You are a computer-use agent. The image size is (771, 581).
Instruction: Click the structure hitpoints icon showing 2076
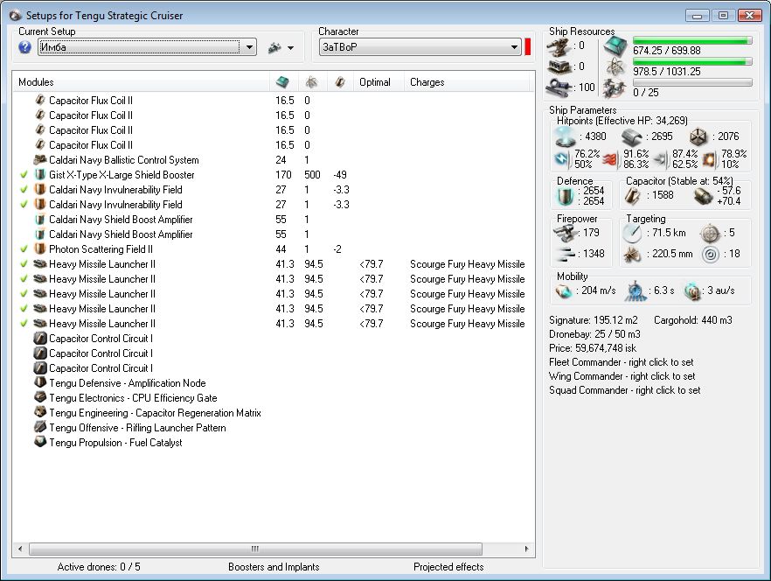698,137
